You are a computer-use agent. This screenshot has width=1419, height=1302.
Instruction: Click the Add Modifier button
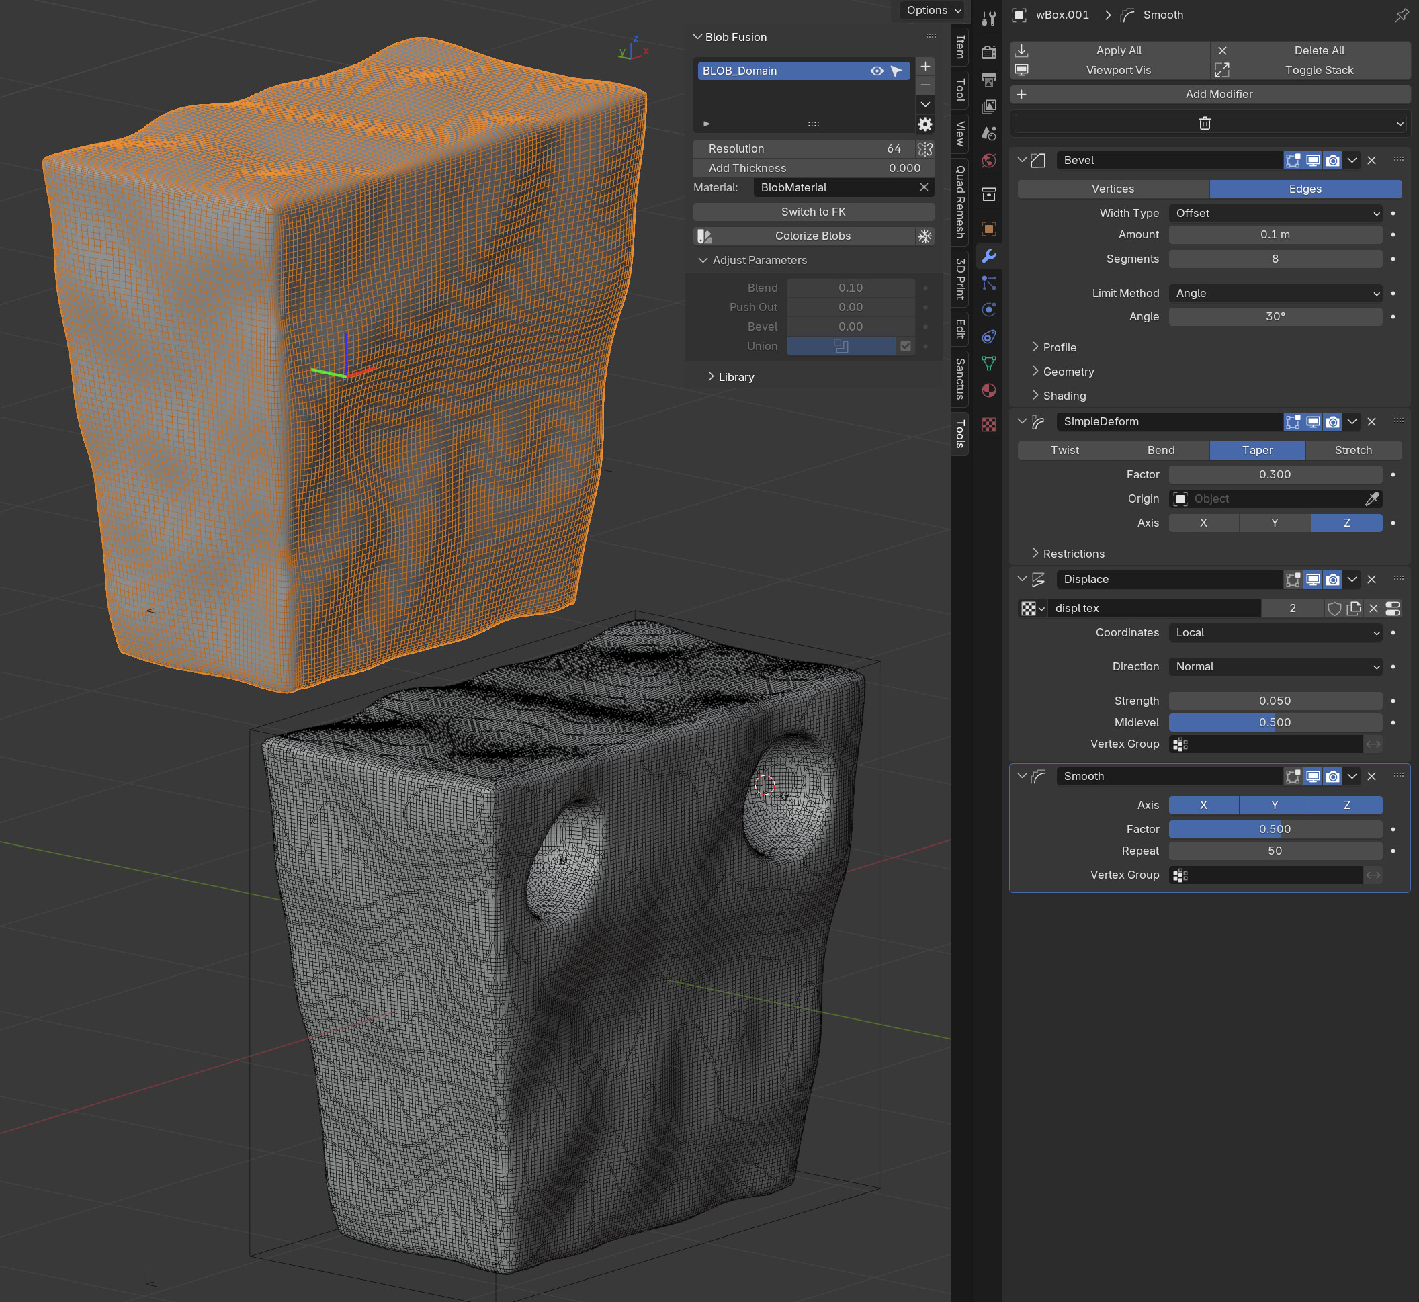[x=1210, y=95]
